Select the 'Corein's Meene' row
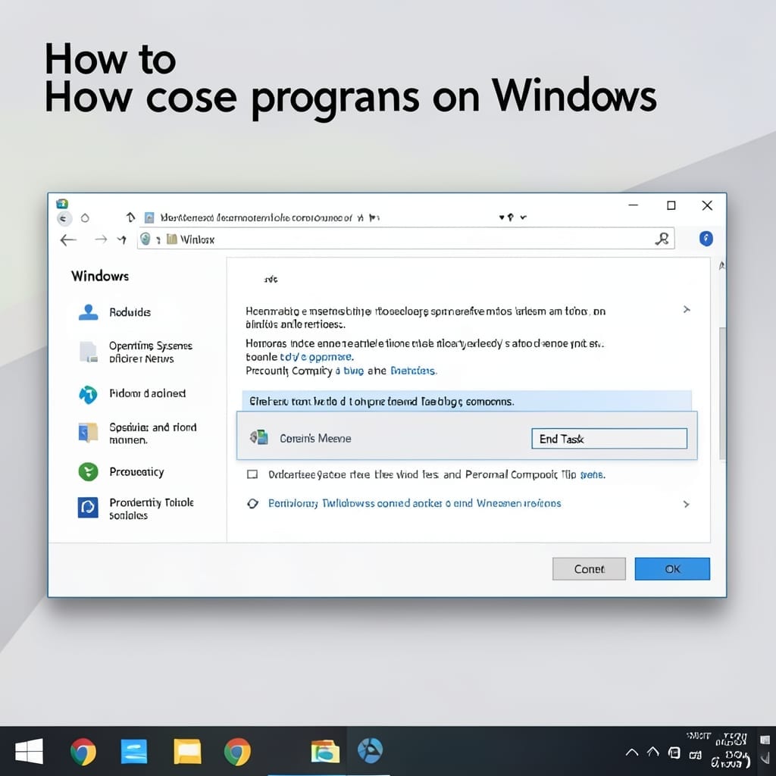 click(x=467, y=436)
